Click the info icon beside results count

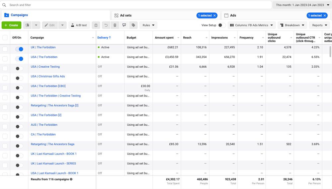(x=71, y=179)
